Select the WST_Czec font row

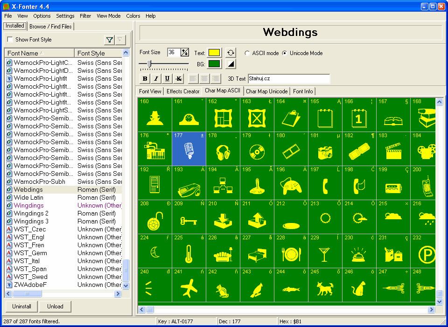(63, 230)
